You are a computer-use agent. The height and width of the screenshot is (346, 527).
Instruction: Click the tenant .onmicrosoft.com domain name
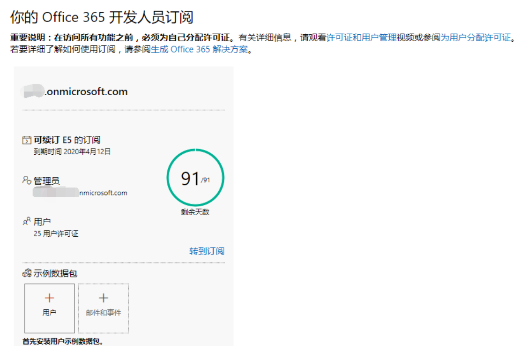pyautogui.click(x=86, y=91)
